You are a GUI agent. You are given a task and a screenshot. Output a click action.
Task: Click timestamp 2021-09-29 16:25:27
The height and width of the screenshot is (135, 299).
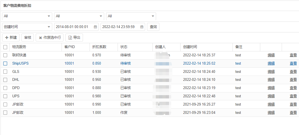point(199,104)
